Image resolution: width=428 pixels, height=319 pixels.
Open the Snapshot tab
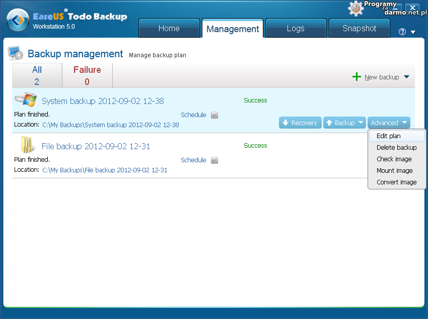click(x=359, y=29)
